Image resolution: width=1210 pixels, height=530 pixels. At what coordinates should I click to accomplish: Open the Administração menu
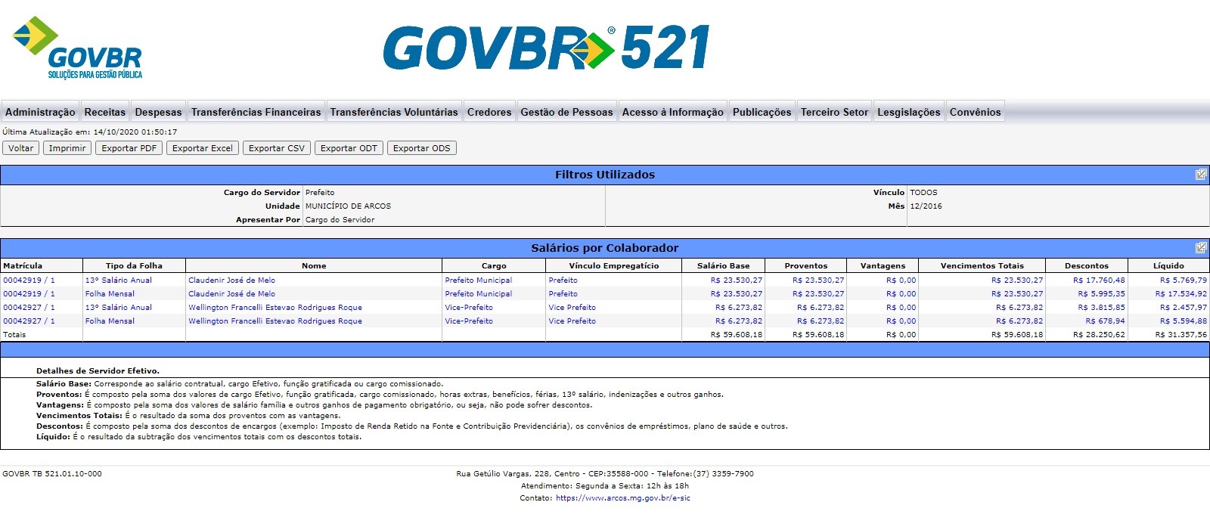(x=40, y=112)
